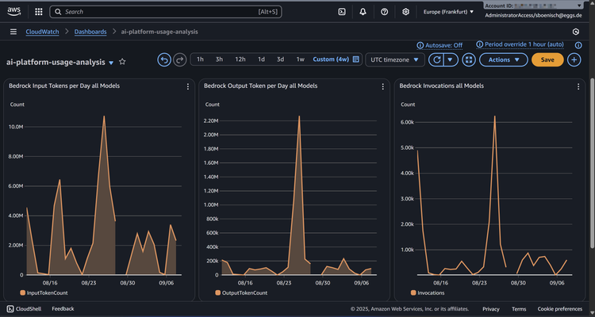
Task: Open the settings gear in top bar
Action: (x=405, y=12)
